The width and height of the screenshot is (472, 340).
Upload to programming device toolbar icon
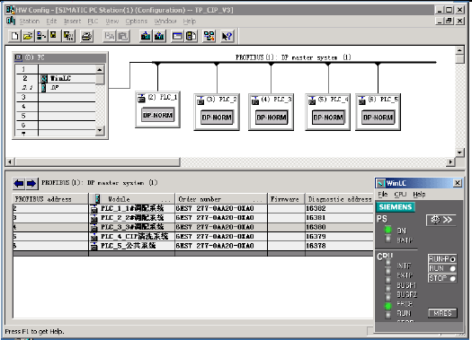[159, 37]
